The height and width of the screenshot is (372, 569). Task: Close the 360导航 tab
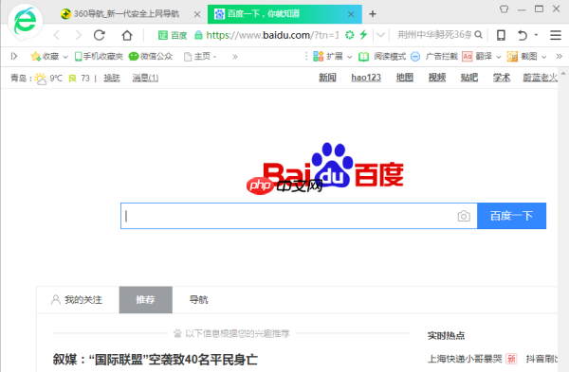(x=197, y=14)
